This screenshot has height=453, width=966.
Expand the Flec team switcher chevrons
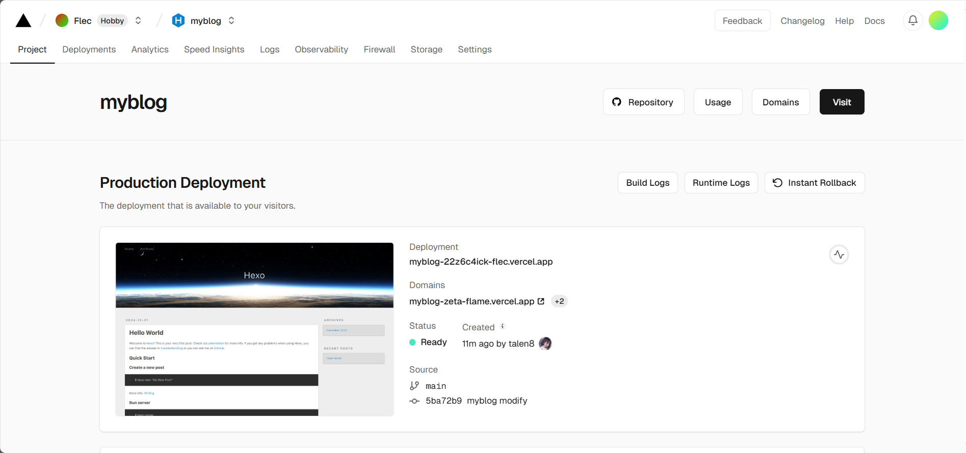(x=138, y=20)
